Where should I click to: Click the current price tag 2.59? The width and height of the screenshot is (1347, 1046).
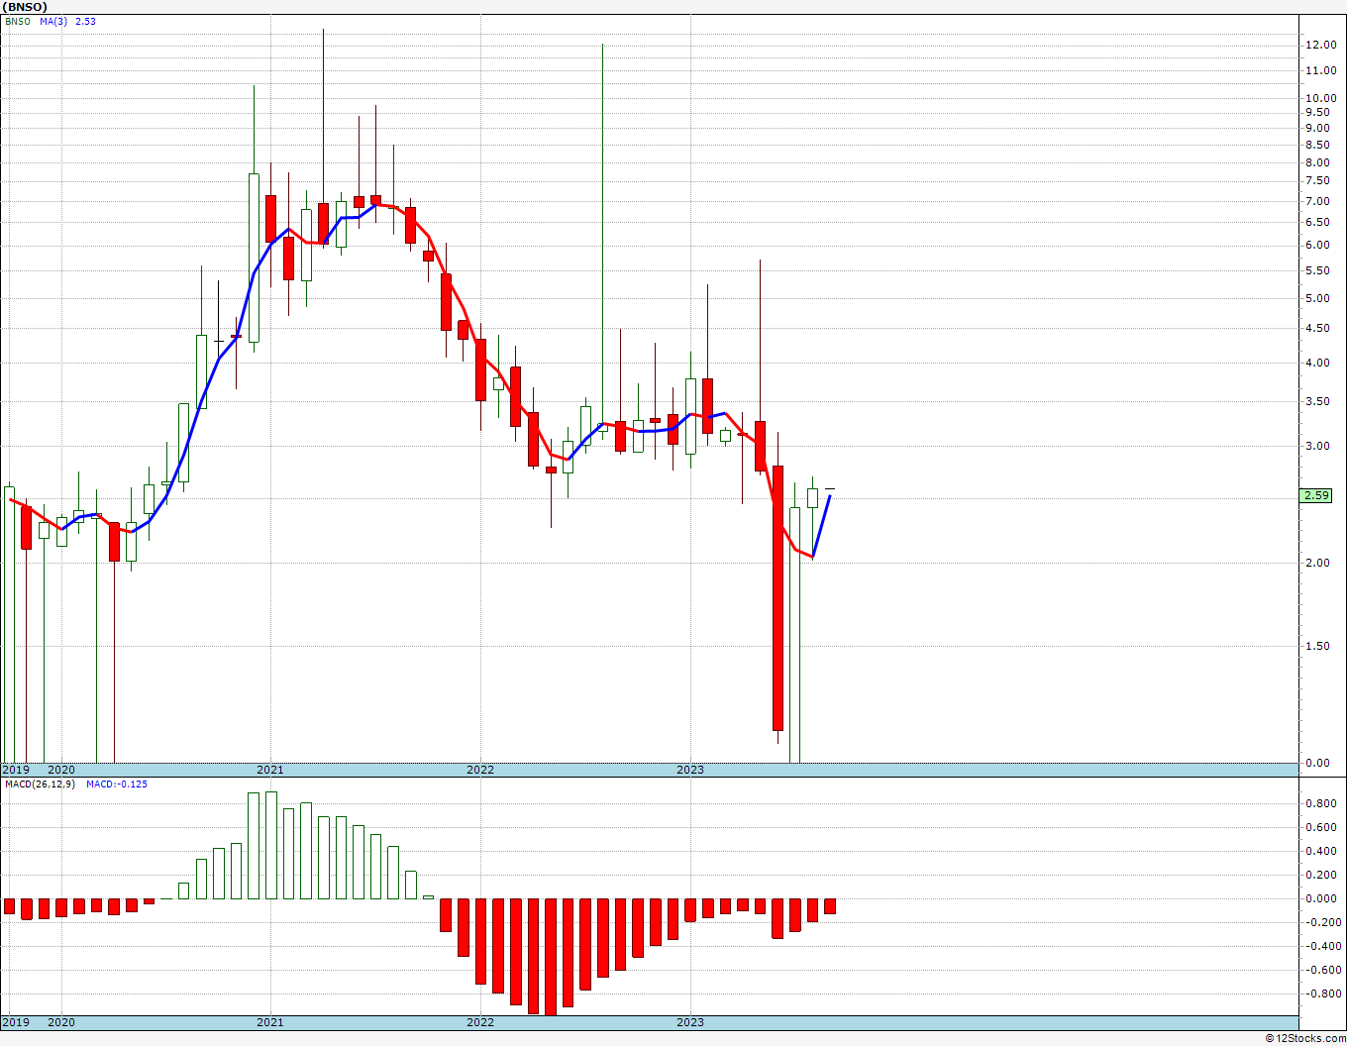point(1316,495)
